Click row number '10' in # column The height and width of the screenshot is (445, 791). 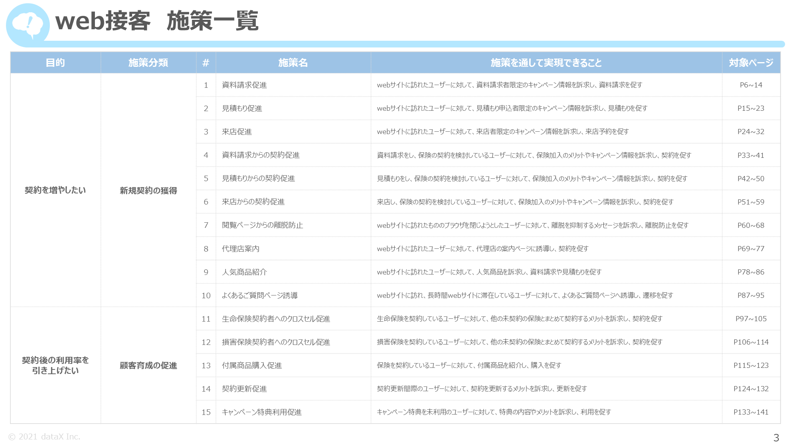(206, 295)
